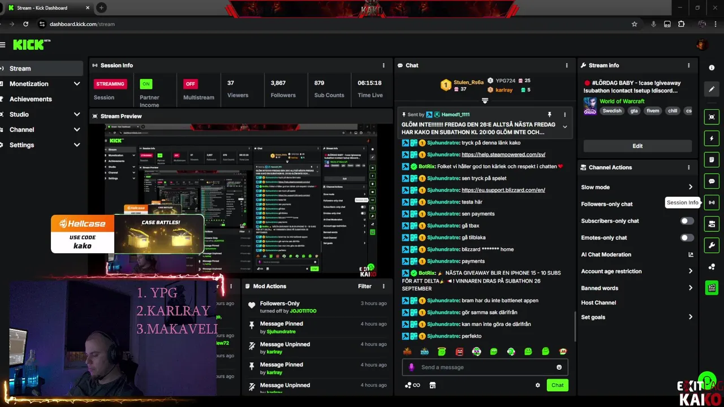Viewport: 724px width, 407px height.
Task: Insert the red angry face emote
Action: (459, 352)
